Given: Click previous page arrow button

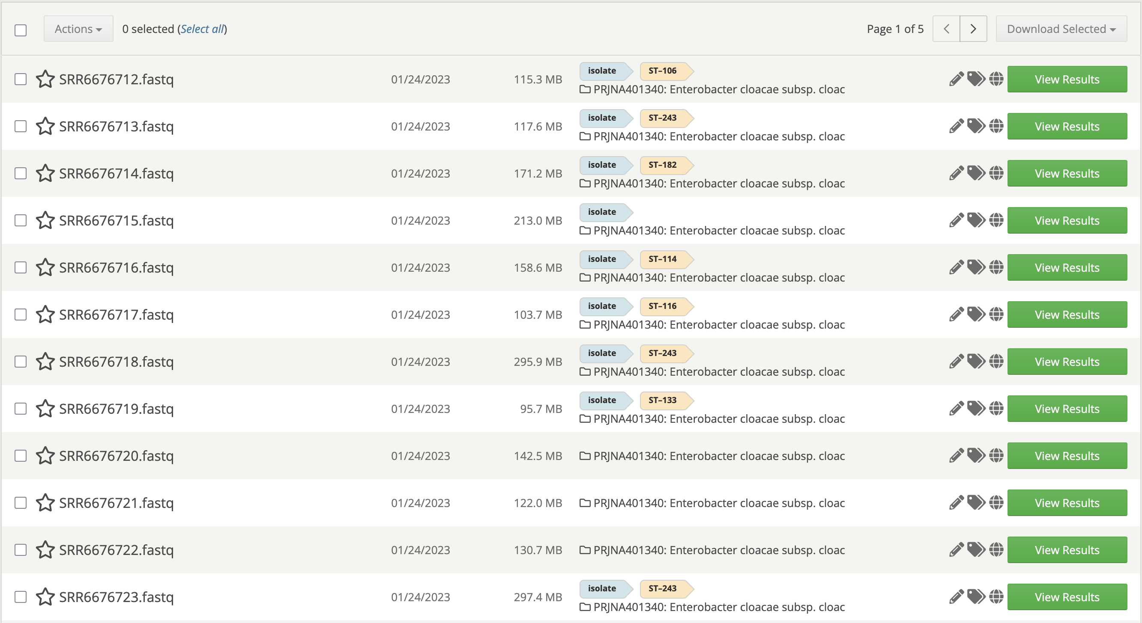Looking at the screenshot, I should click(946, 28).
